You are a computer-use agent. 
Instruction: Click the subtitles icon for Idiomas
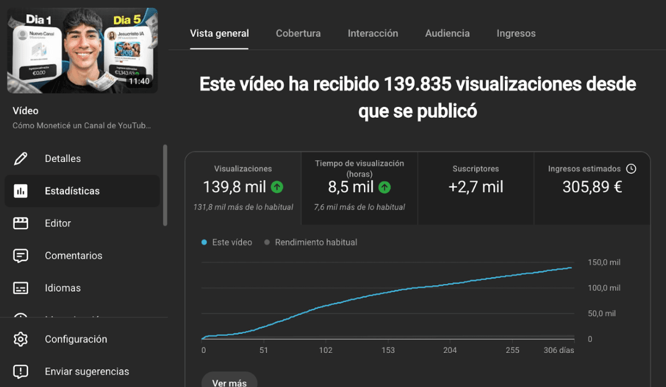(x=21, y=288)
